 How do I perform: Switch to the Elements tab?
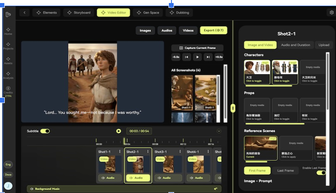(x=46, y=13)
